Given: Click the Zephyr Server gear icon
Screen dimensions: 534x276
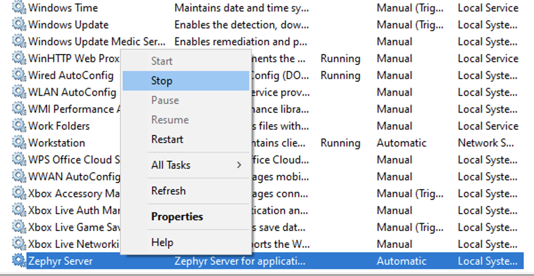Looking at the screenshot, I should click(x=18, y=260).
